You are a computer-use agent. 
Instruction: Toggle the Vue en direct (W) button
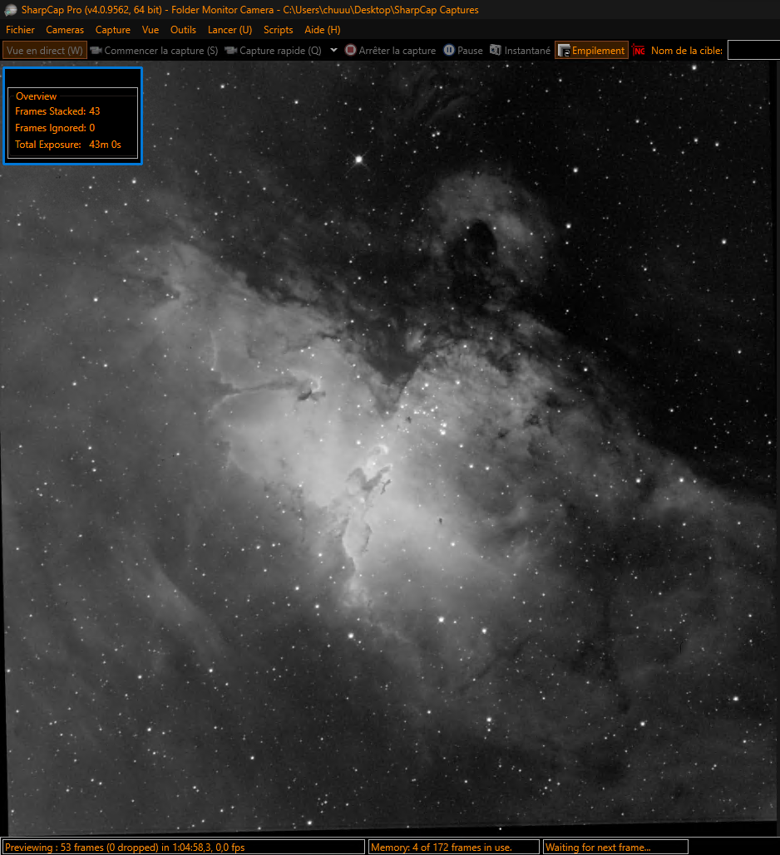[x=45, y=51]
